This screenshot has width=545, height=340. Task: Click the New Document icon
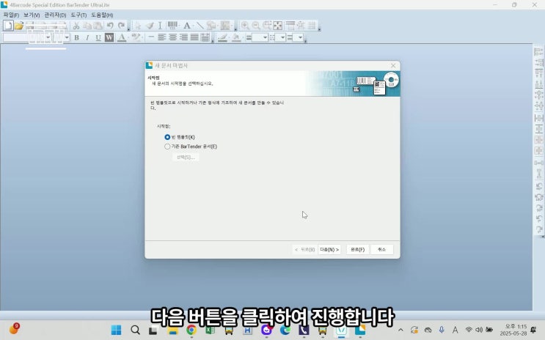(7, 26)
